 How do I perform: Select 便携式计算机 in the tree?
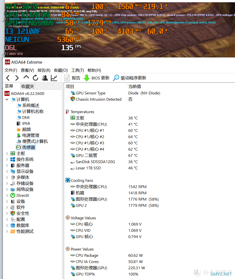point(35,141)
